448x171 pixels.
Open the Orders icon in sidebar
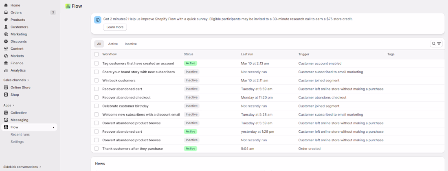tap(6, 13)
